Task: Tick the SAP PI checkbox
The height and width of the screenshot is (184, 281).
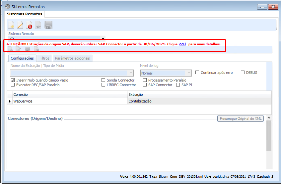Action: pyautogui.click(x=178, y=85)
